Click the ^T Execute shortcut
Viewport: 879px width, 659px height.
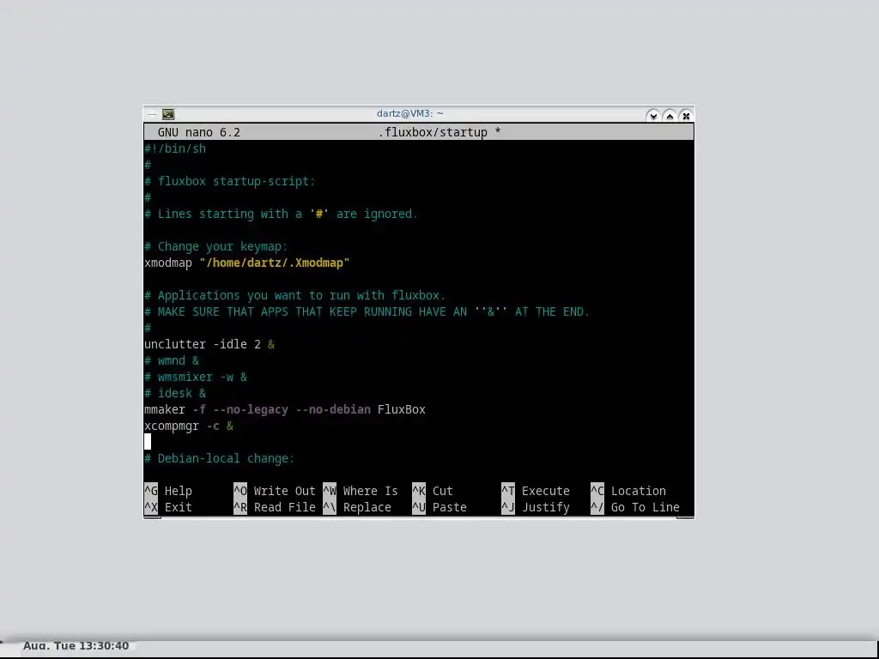coord(536,491)
